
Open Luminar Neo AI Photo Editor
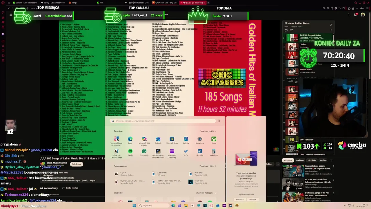(158, 154)
